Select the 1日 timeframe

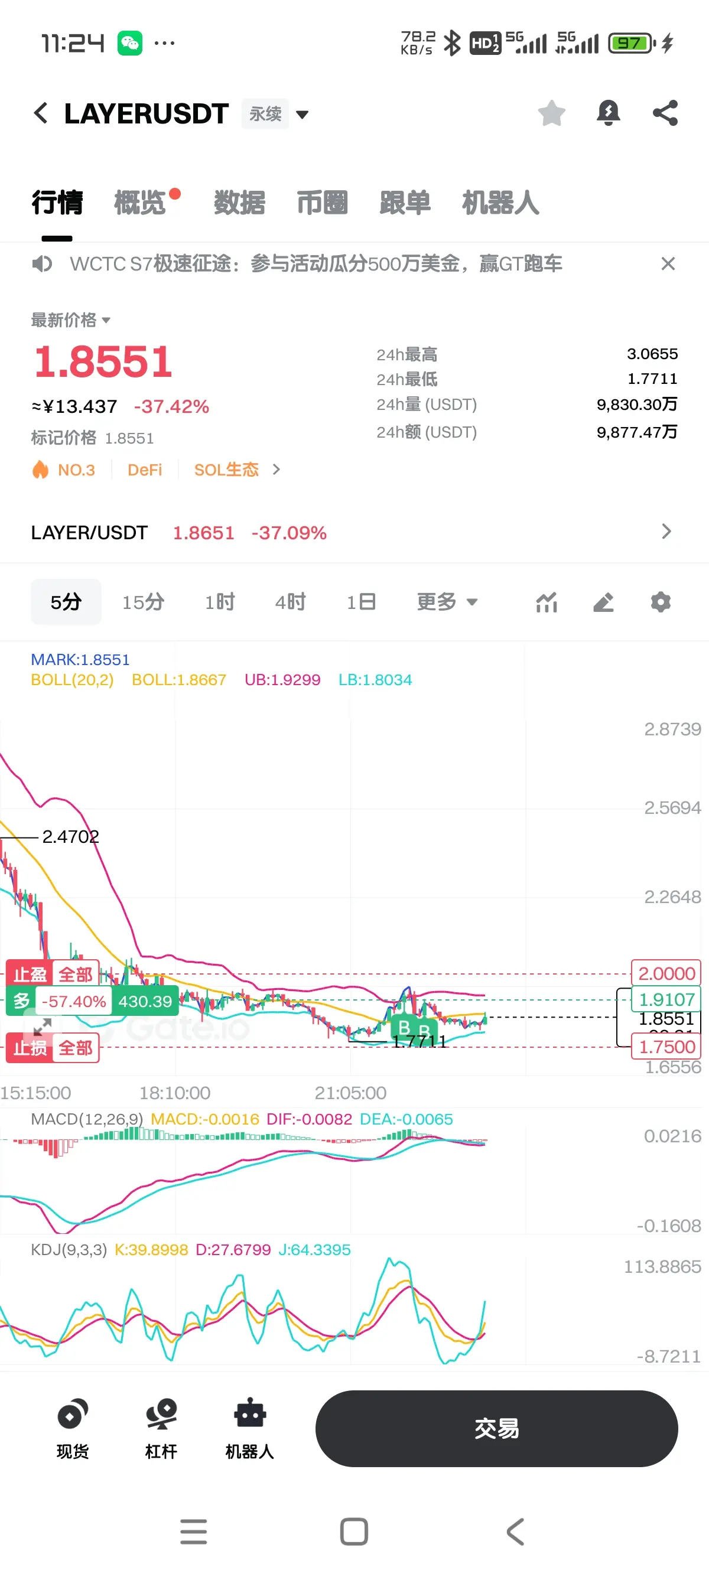(361, 602)
